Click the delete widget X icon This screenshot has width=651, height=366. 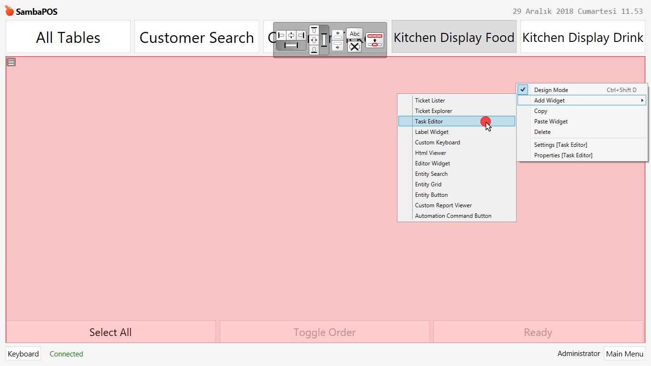click(x=355, y=46)
